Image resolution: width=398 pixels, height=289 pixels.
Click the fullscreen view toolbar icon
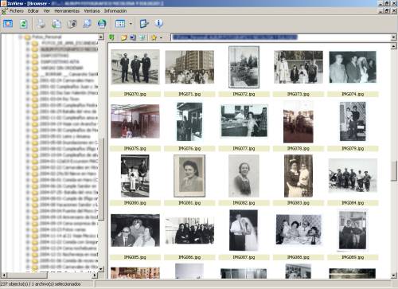pyautogui.click(x=8, y=24)
